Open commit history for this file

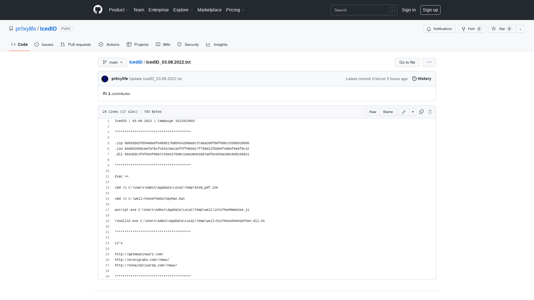coord(421,79)
